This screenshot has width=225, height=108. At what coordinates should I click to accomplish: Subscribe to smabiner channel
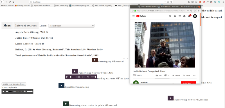(x=188, y=82)
